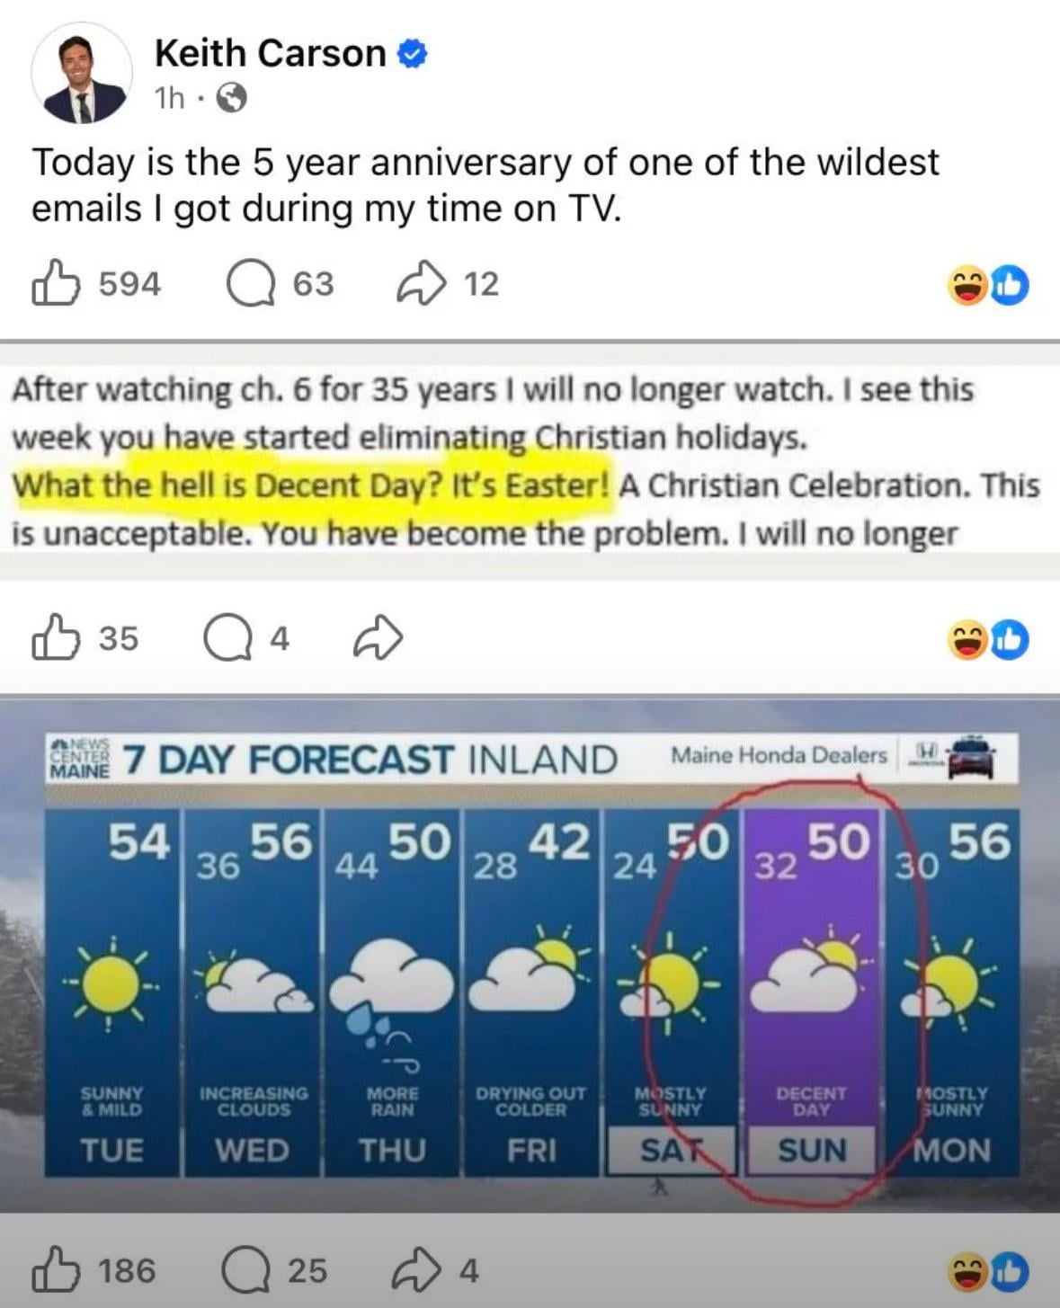1060x1308 pixels.
Task: View reactions on the top post
Action: pos(988,286)
